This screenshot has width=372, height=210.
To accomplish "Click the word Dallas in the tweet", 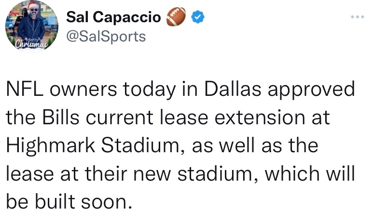I will [233, 89].
